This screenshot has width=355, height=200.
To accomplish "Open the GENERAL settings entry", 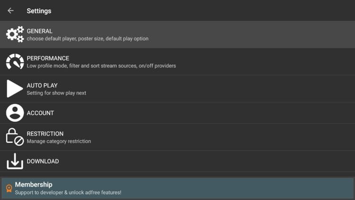I will (x=40, y=31).
